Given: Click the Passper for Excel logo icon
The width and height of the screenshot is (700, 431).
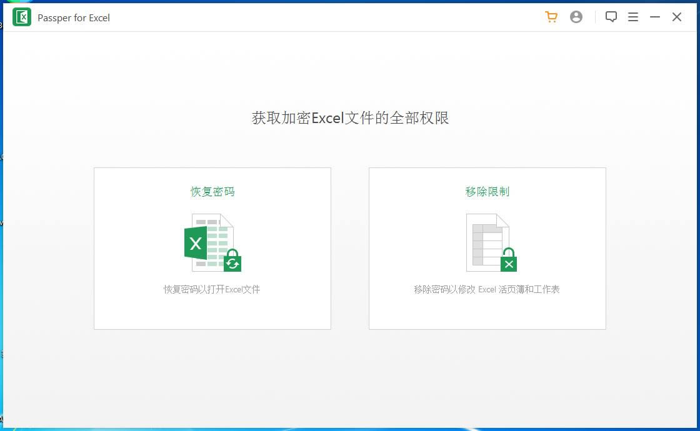Looking at the screenshot, I should tap(22, 17).
